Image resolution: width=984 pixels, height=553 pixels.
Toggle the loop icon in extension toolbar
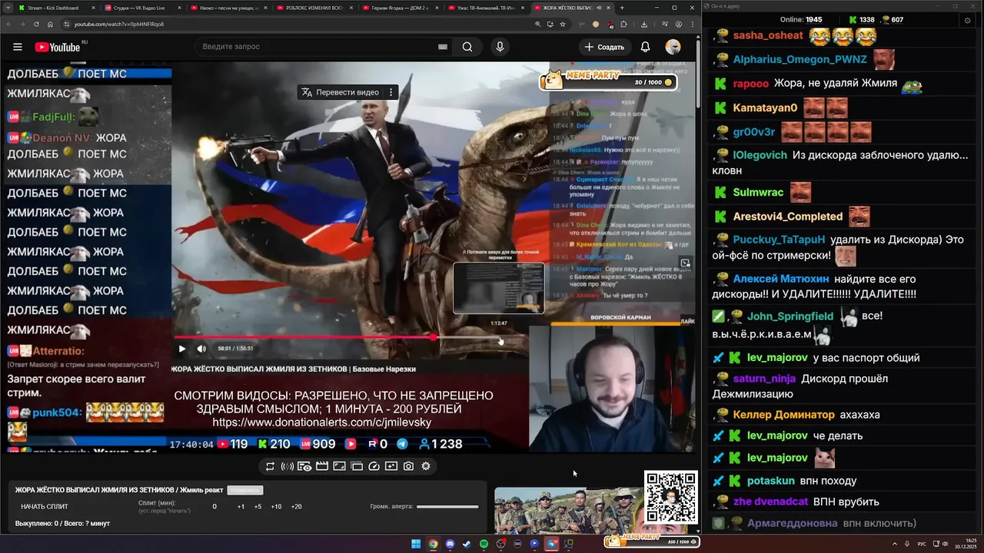pyautogui.click(x=270, y=466)
